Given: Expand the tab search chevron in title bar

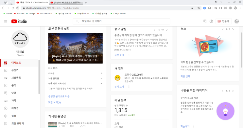Looking at the screenshot, I should (221, 2).
